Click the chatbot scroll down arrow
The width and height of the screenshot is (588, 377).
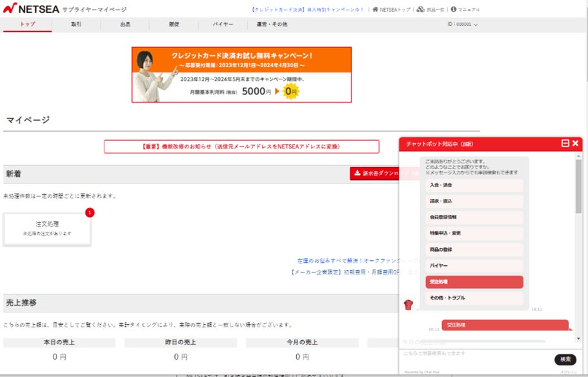[578, 338]
